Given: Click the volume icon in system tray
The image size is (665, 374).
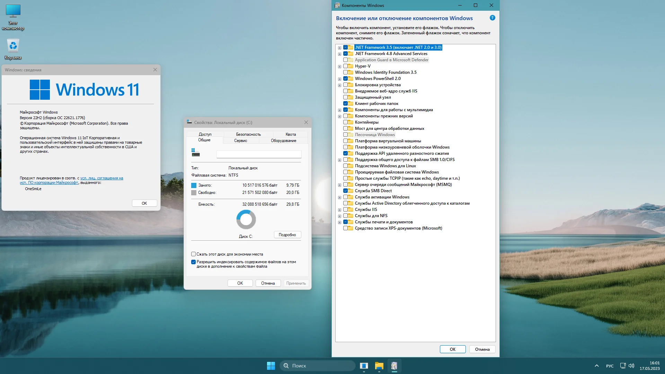Looking at the screenshot, I should [631, 366].
